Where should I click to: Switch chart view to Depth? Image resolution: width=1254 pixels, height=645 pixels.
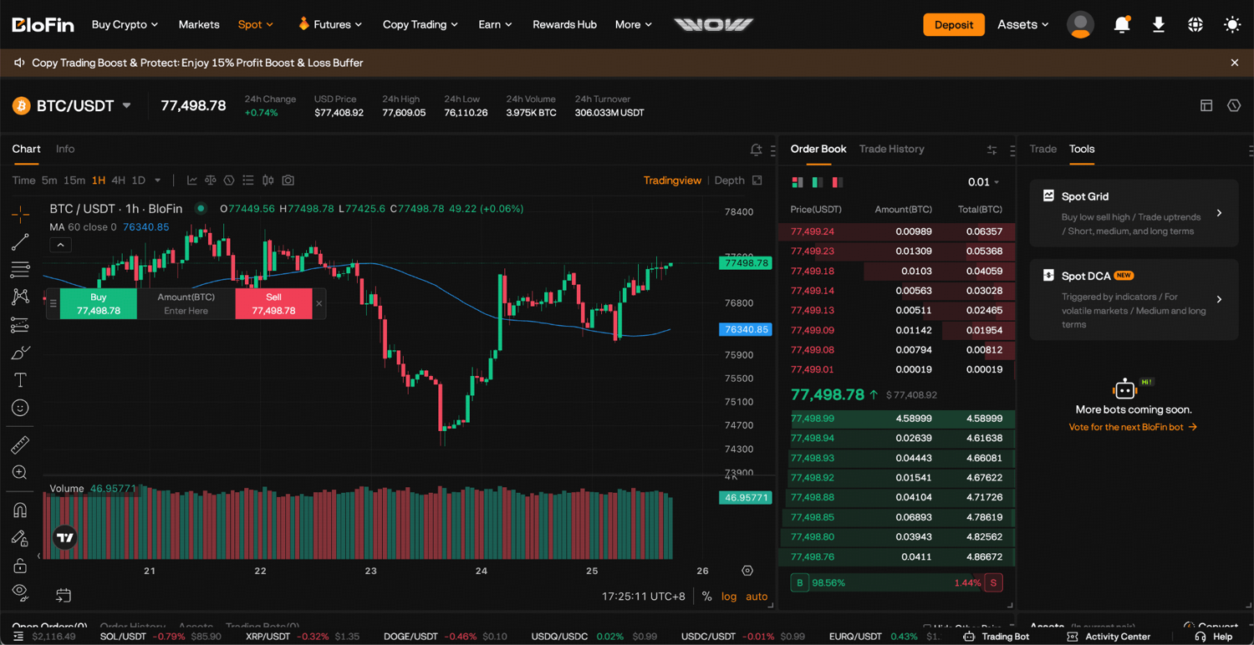[729, 180]
